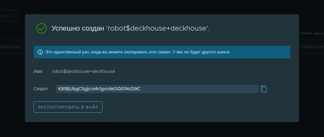324x137 pixels.
Task: Open the 'deckhouse' robot row link in background
Action: (x=10, y=47)
